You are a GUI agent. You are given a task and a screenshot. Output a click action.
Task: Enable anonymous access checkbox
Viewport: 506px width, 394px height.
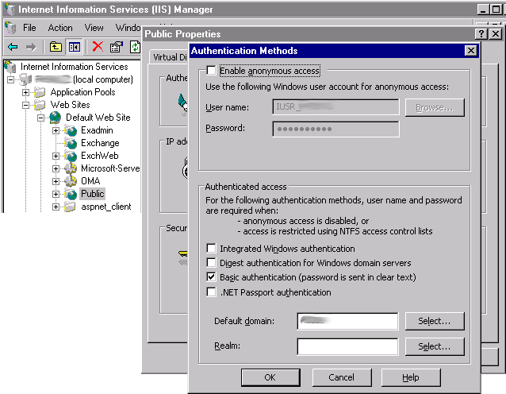coord(211,70)
